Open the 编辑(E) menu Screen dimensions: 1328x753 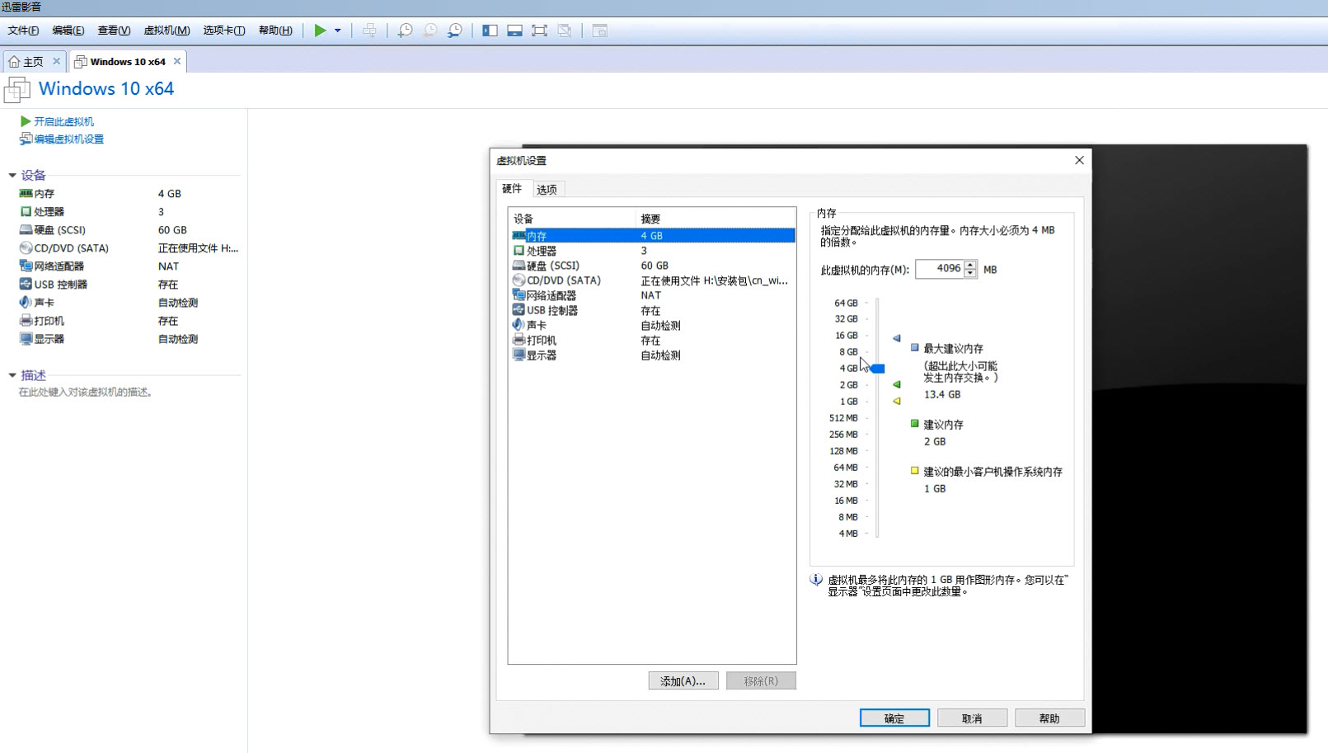[68, 31]
